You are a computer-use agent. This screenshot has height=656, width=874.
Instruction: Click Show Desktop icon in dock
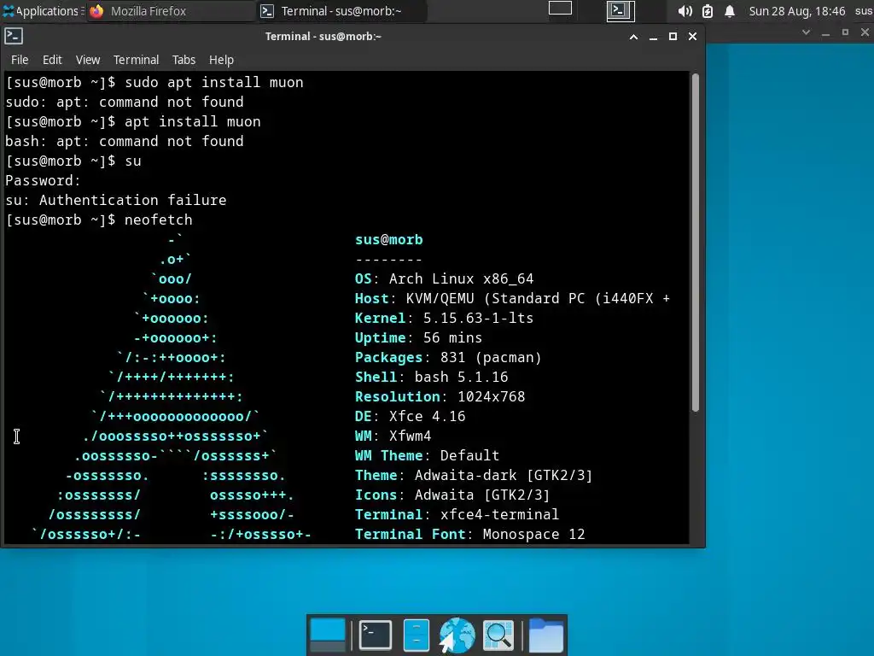coord(327,635)
